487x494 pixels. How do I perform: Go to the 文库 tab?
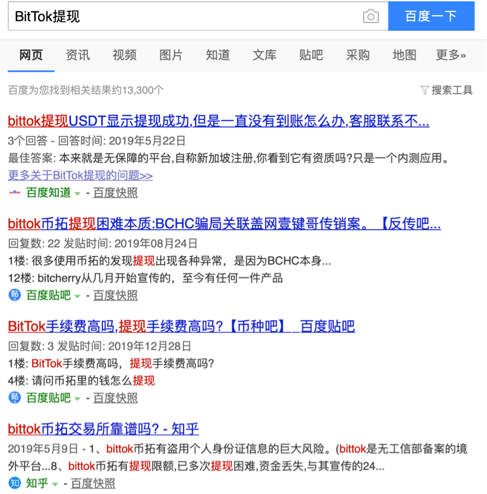tap(265, 56)
